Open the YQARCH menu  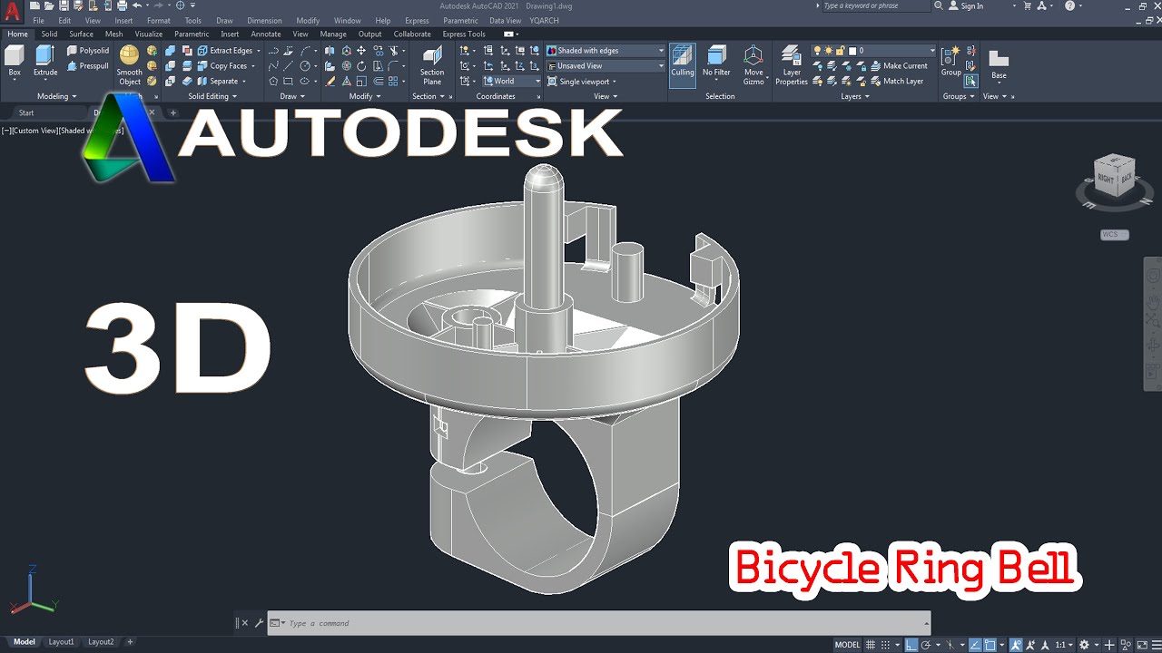click(x=544, y=20)
